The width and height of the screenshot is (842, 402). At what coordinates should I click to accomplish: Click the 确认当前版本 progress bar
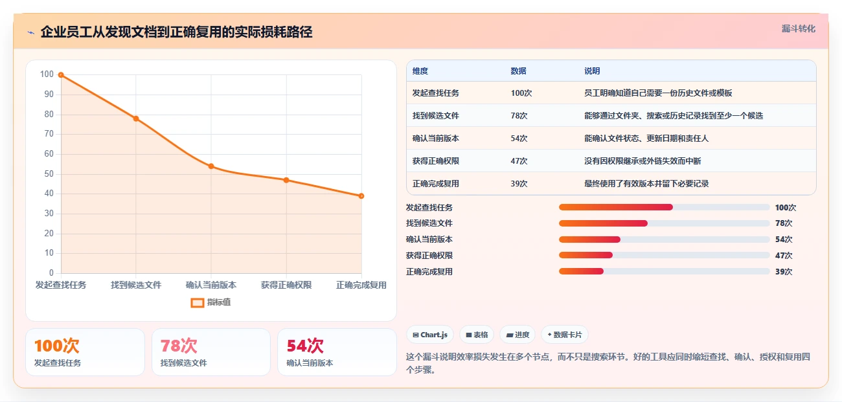(x=665, y=240)
